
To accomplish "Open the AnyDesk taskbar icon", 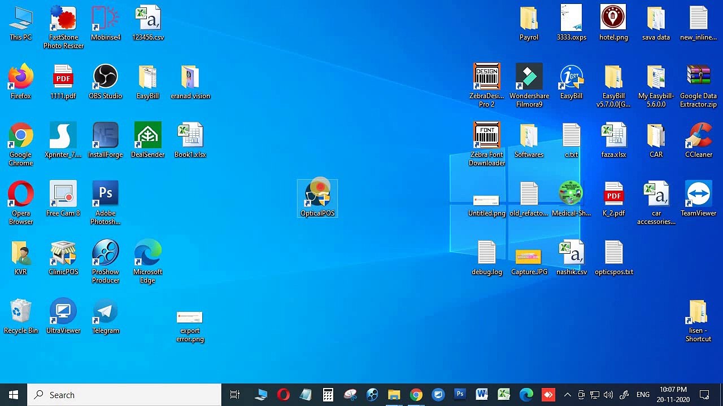I will [x=548, y=395].
